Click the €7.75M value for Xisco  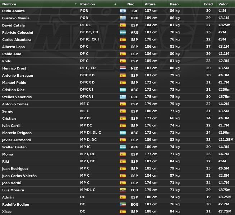pyautogui.click(x=225, y=211)
